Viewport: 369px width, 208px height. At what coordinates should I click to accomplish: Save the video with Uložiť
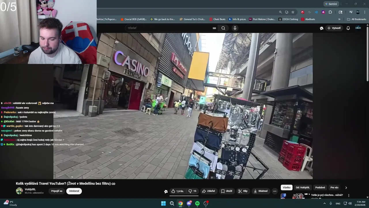point(227,191)
